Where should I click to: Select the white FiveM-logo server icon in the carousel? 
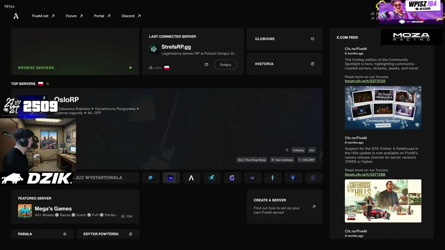191,178
